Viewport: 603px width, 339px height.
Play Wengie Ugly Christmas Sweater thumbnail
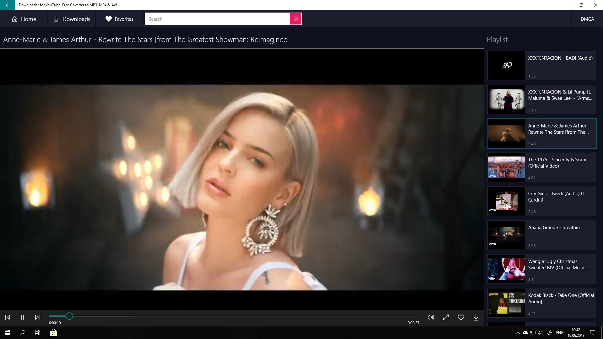click(506, 269)
